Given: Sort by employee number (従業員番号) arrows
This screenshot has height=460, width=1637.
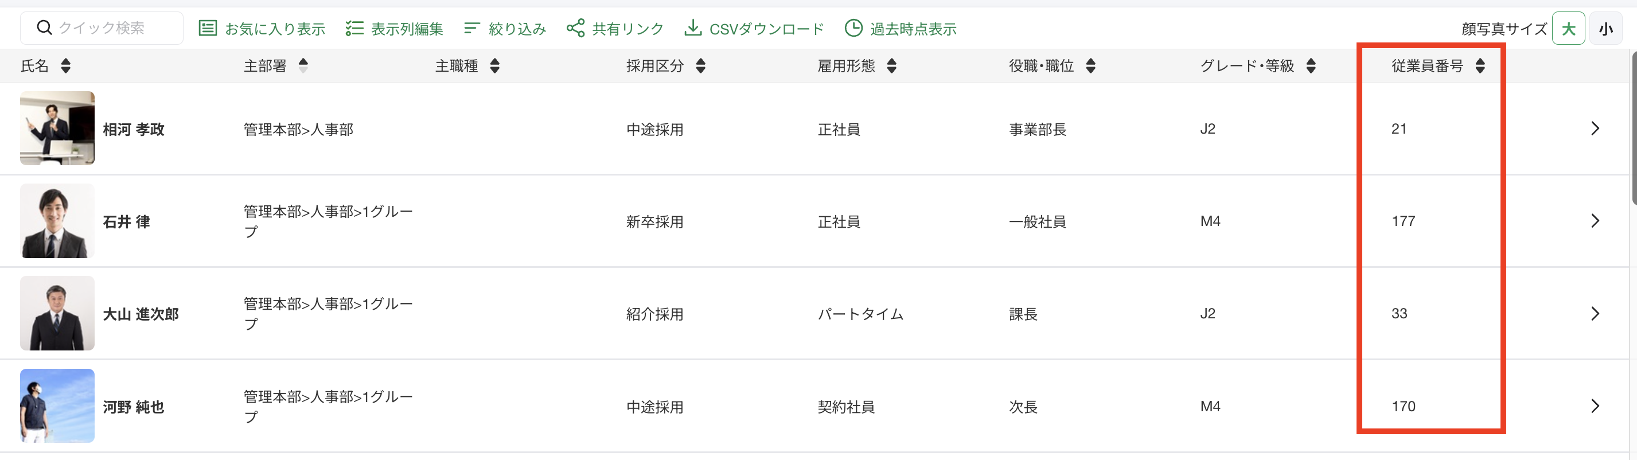Looking at the screenshot, I should [x=1480, y=65].
